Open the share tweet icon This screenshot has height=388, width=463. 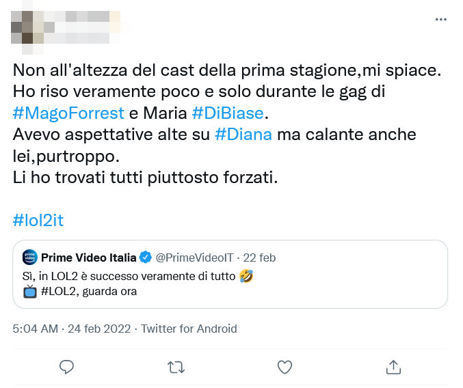tap(393, 367)
